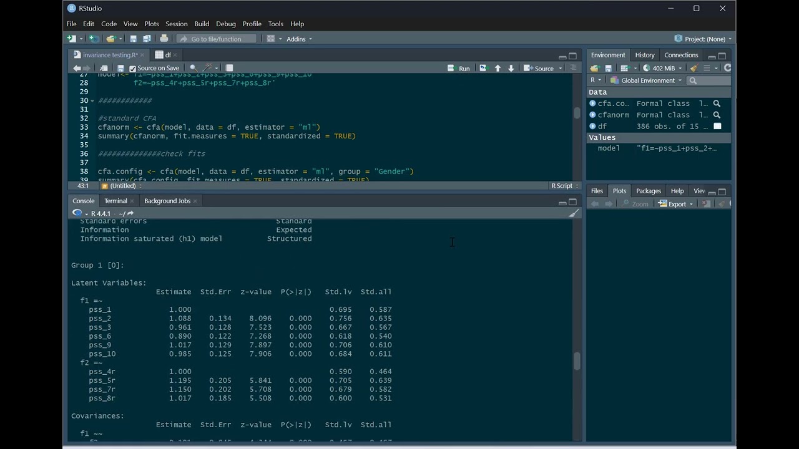Click the console vertical scrollbar thumb
This screenshot has width=799, height=449.
pos(577,361)
